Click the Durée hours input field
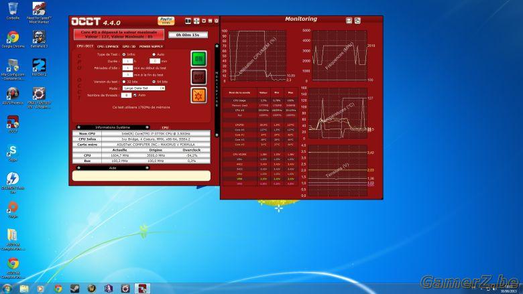The image size is (523, 294). coord(127,61)
